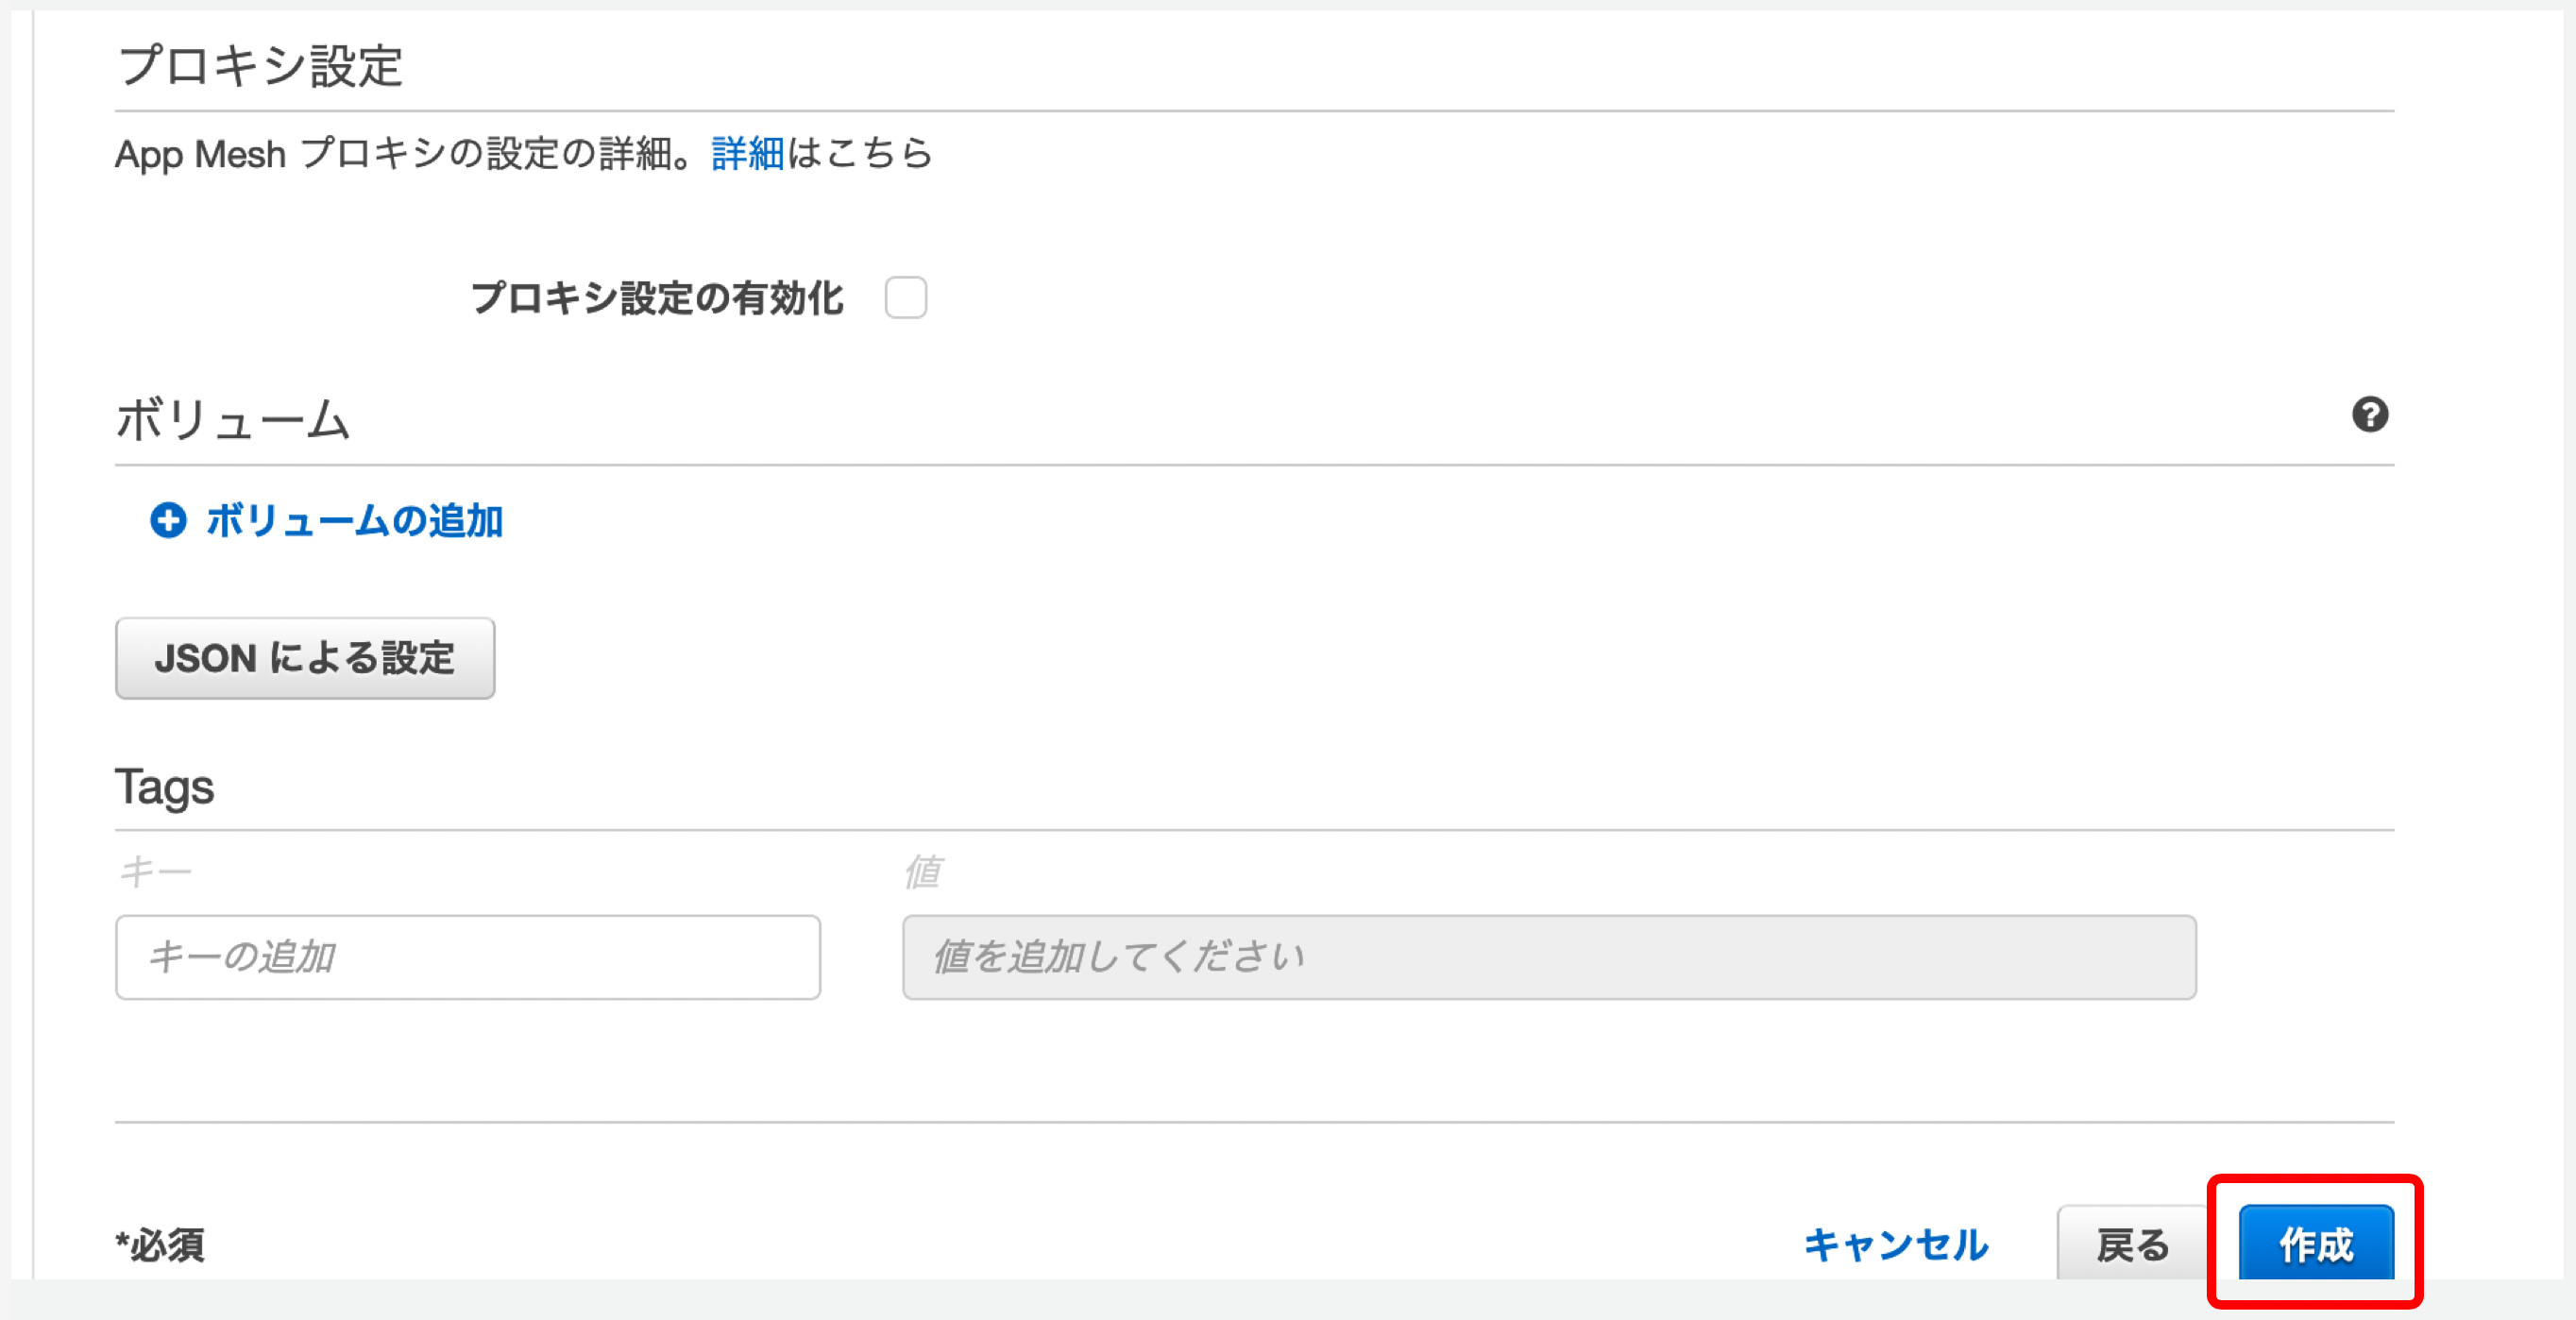The height and width of the screenshot is (1320, 2576).
Task: Click the 値 column label above value field
Action: click(x=922, y=872)
